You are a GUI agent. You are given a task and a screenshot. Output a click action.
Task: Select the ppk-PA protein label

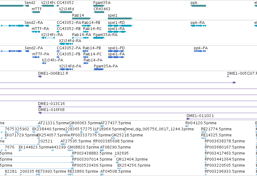pyautogui.click(x=201, y=48)
